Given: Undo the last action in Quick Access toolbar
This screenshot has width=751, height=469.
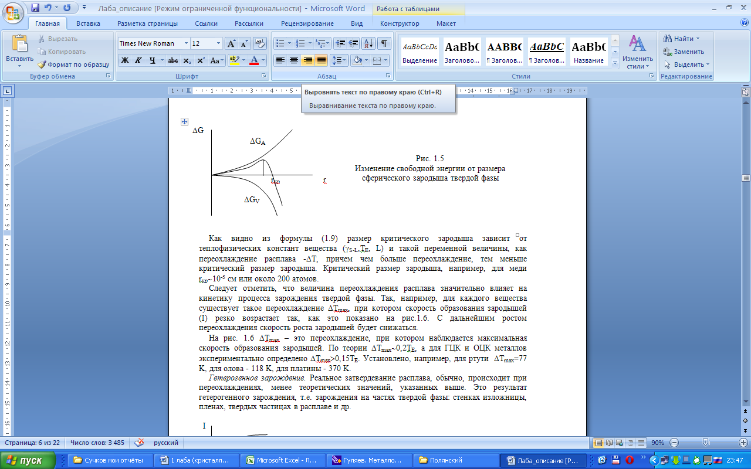Looking at the screenshot, I should [x=48, y=8].
